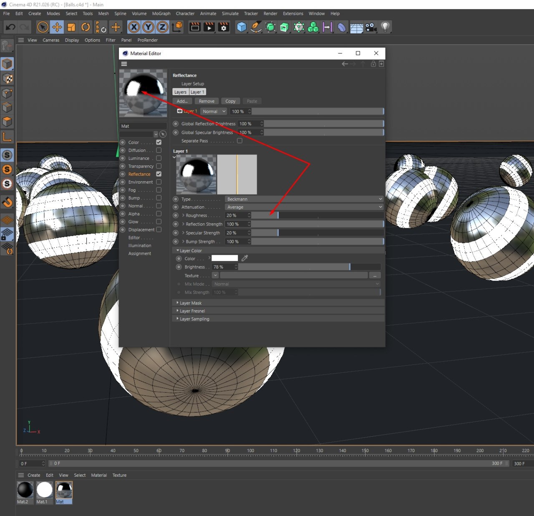
Task: Expand the Layer Fresnel section
Action: [x=178, y=311]
